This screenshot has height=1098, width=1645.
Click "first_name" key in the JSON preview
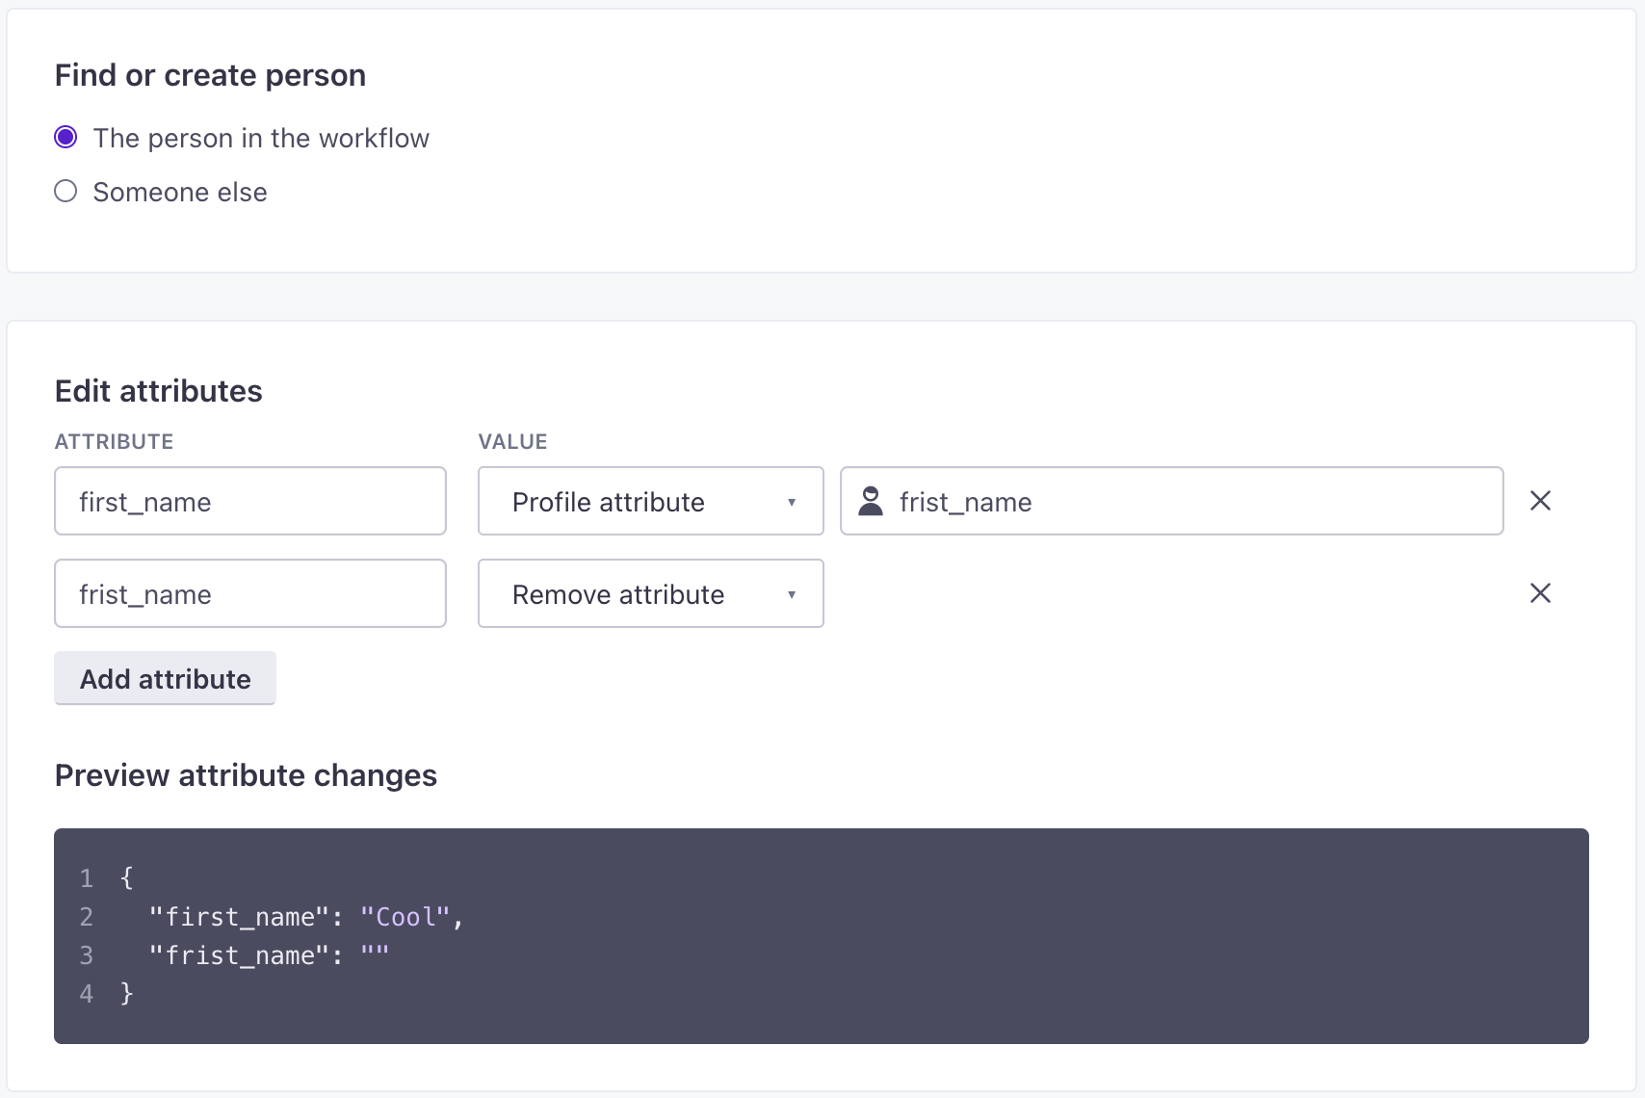(240, 917)
